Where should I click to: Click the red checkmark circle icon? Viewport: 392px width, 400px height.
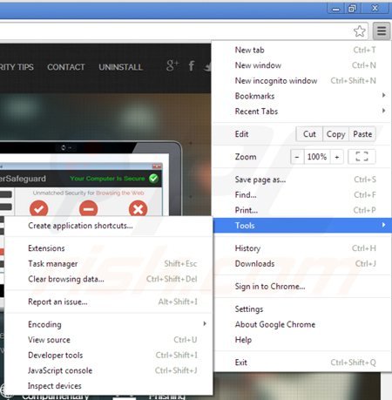pyautogui.click(x=38, y=208)
